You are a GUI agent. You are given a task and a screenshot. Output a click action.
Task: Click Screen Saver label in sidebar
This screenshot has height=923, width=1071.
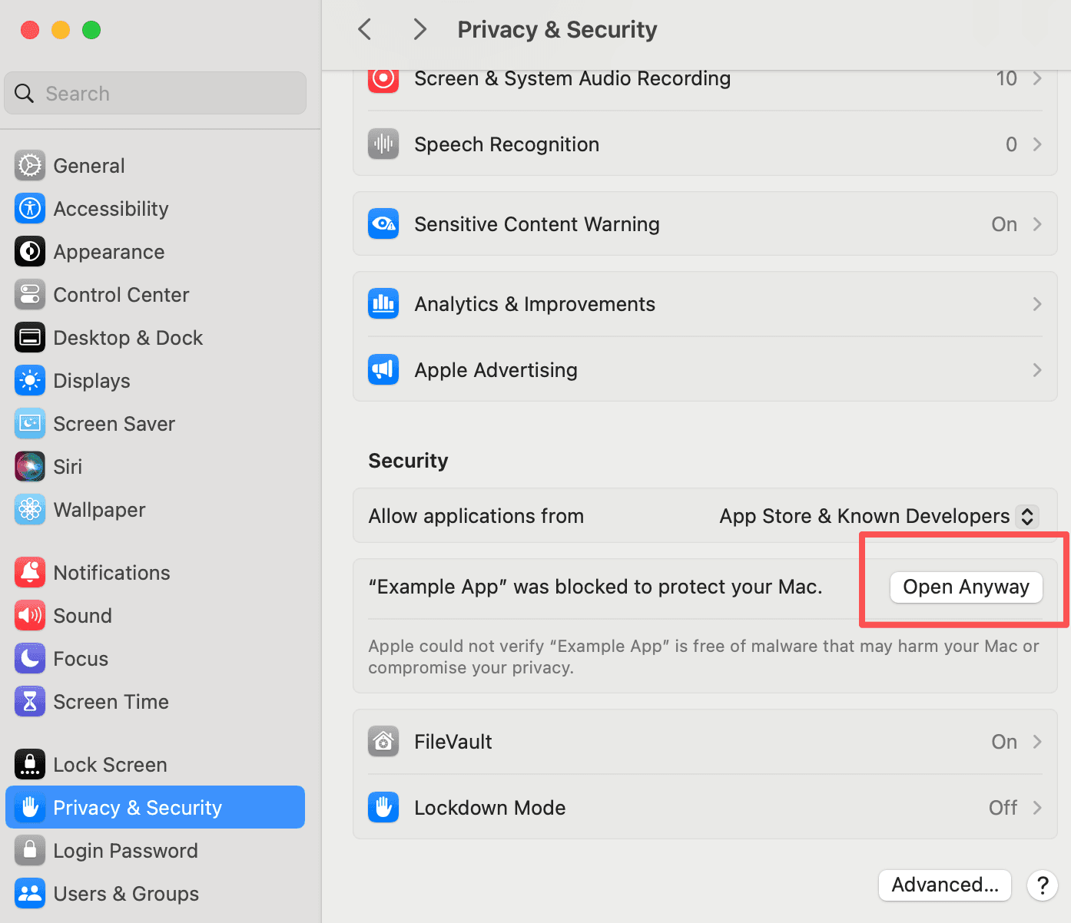pyautogui.click(x=114, y=424)
